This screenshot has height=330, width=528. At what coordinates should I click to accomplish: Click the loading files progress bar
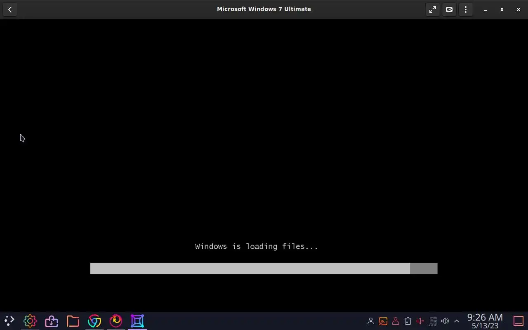[x=264, y=269]
